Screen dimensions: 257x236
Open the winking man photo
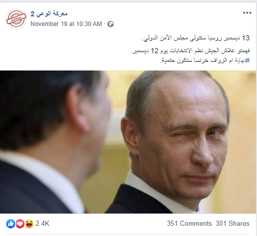point(128,142)
